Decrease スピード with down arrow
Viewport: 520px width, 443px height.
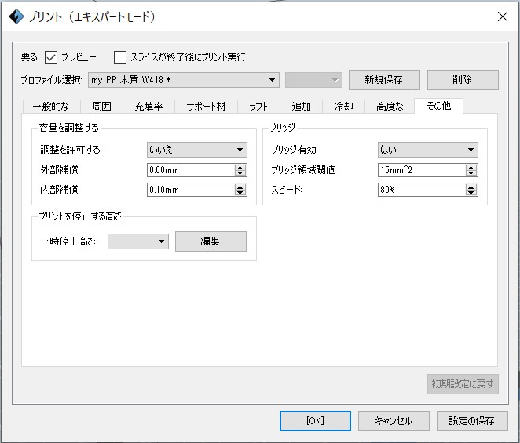click(471, 193)
